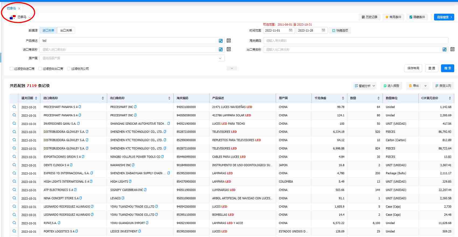This screenshot has width=458, height=237.
Task: Expand more search conditions chevron
Action: click(x=232, y=68)
